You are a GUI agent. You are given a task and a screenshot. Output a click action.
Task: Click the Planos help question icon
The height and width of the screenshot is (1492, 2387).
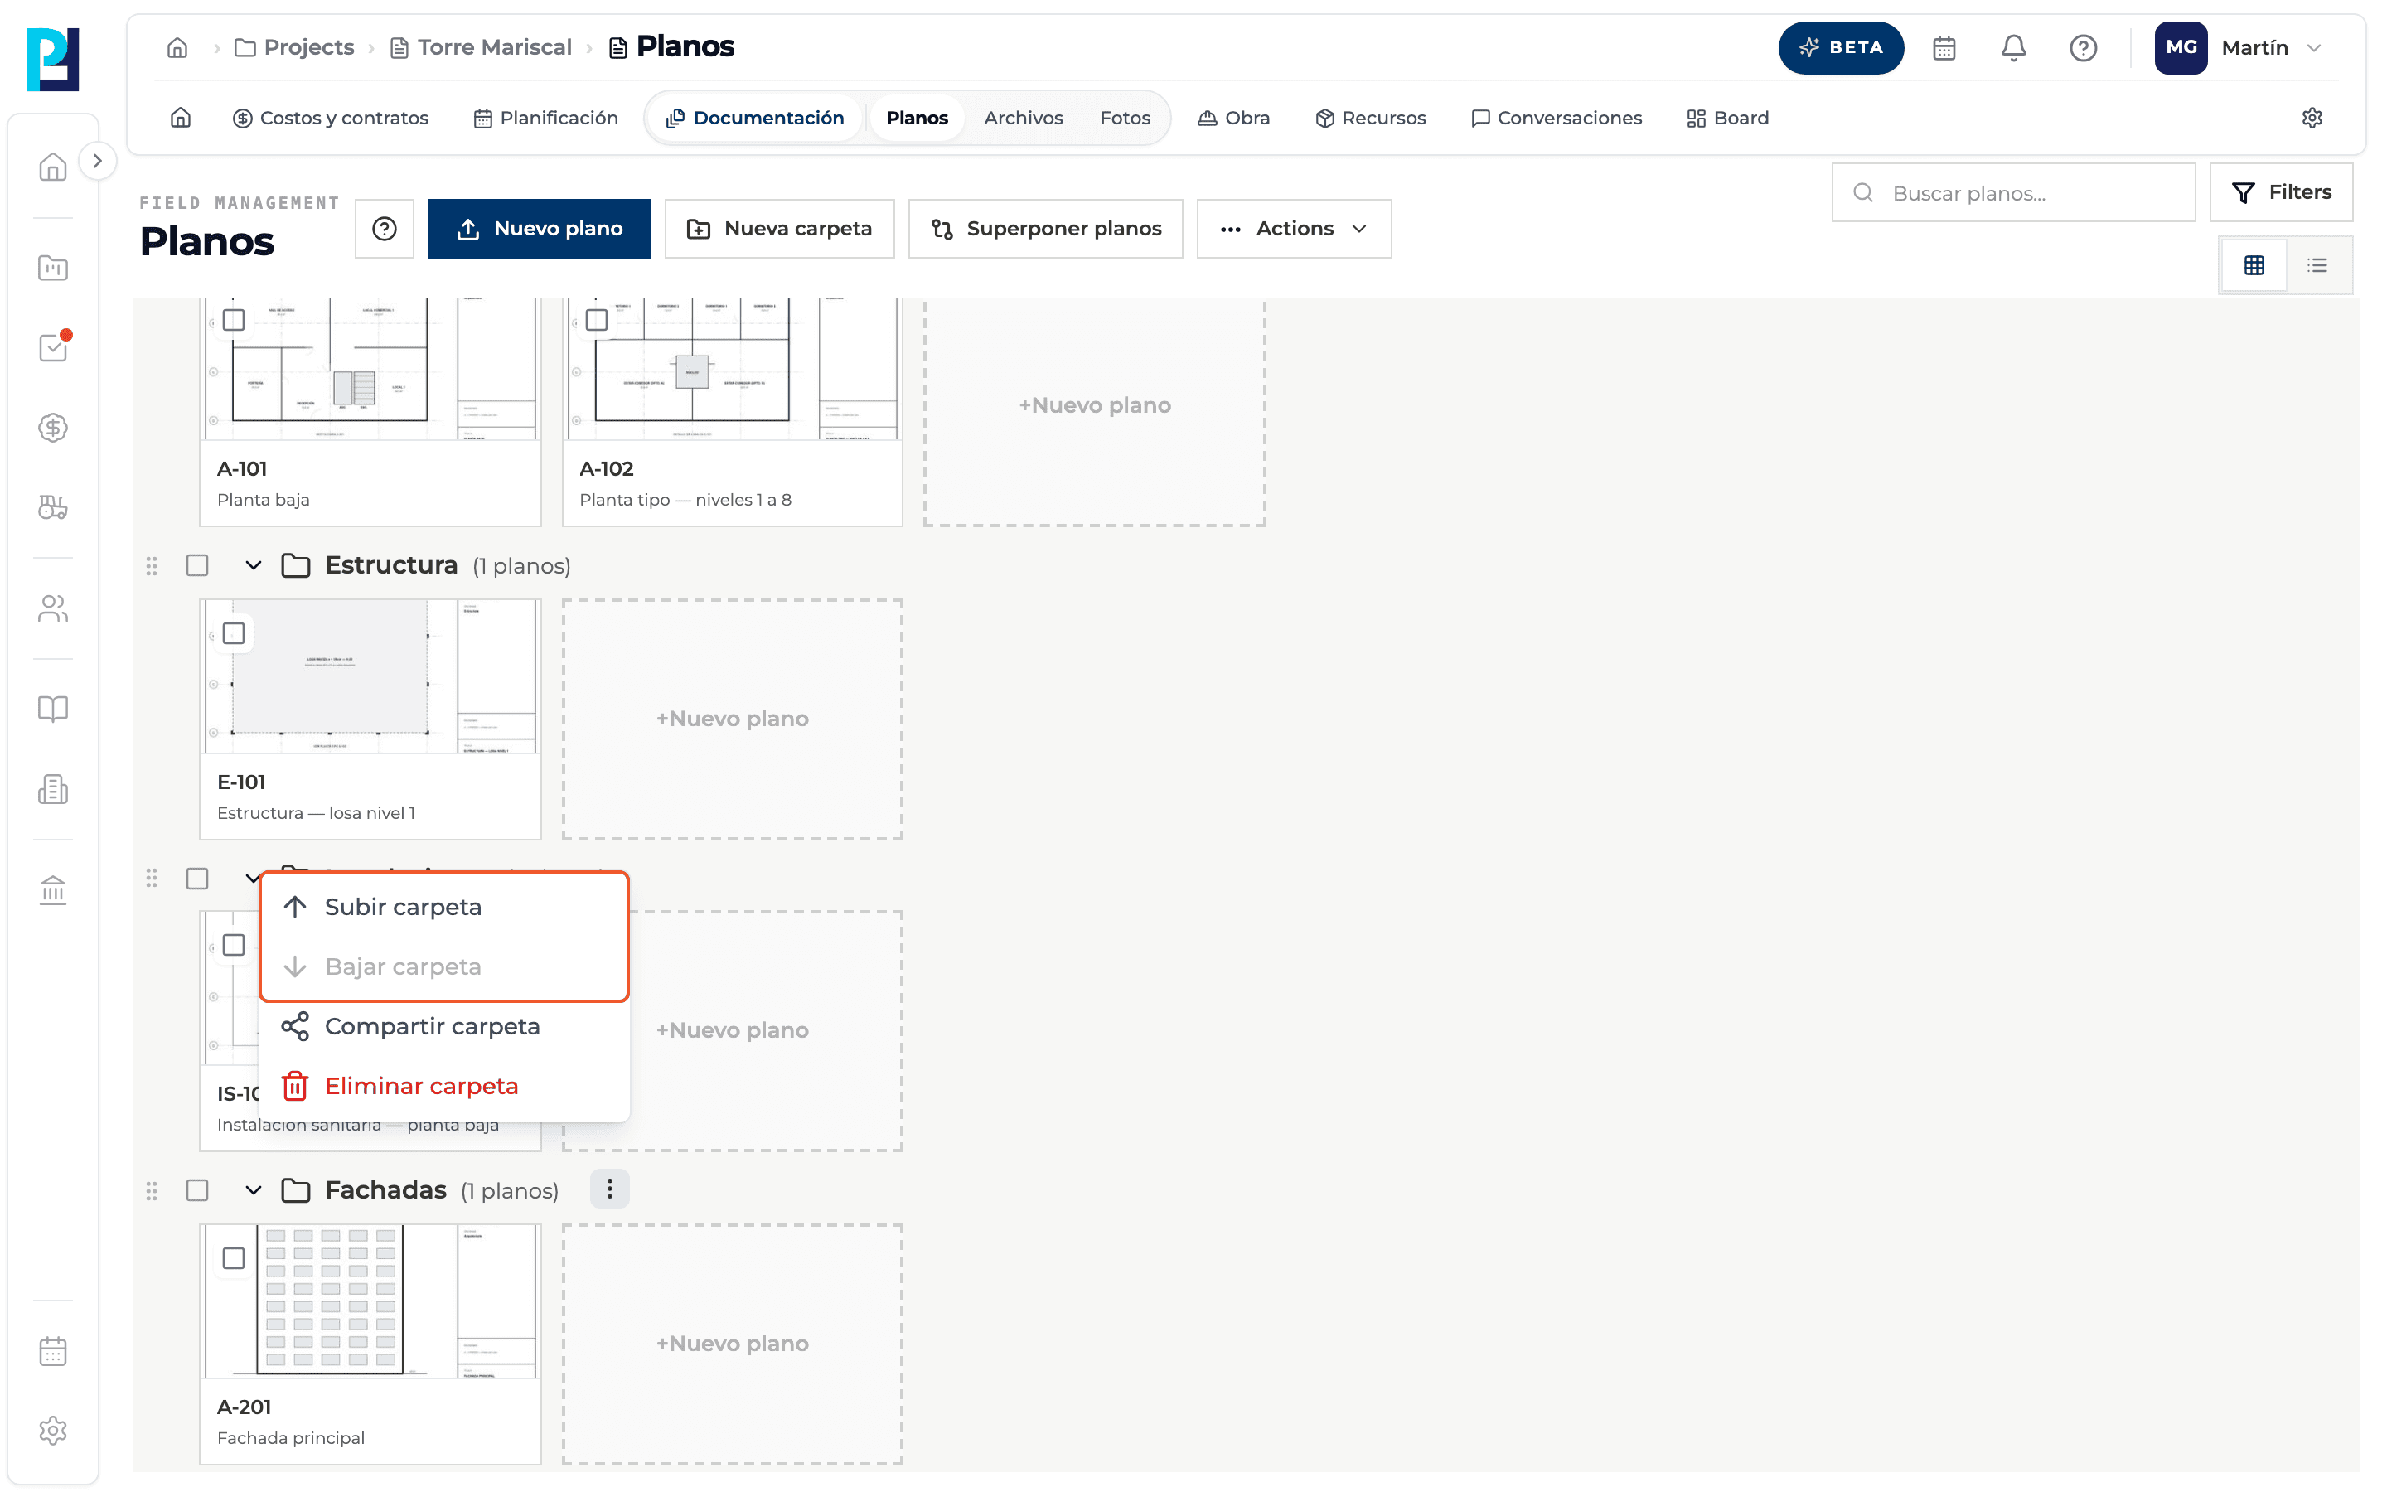pos(385,229)
